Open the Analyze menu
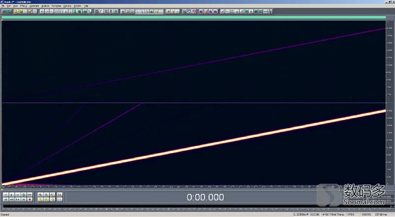 [45, 6]
